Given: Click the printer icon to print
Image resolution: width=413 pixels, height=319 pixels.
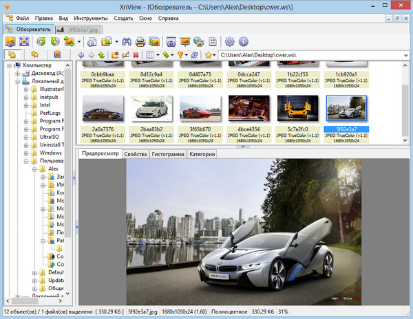Looking at the screenshot, I should coord(141,42).
